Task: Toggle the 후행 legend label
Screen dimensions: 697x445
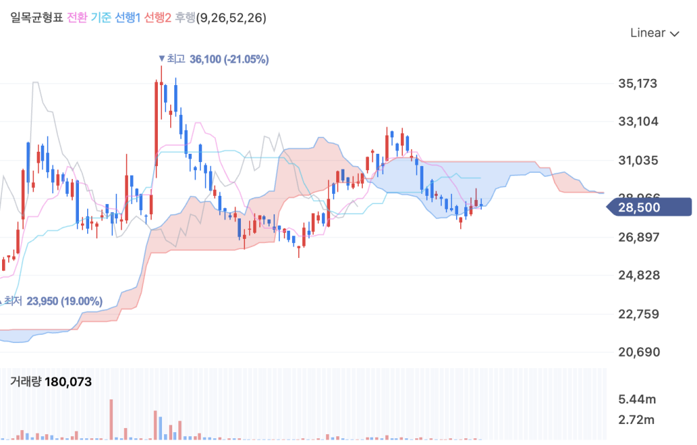Action: click(184, 18)
